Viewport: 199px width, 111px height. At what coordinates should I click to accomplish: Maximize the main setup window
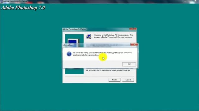(189, 1)
